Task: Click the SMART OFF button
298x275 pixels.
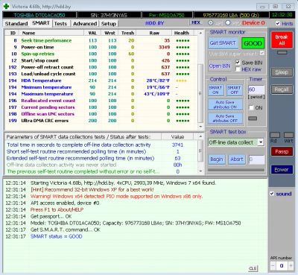Action: (235, 90)
